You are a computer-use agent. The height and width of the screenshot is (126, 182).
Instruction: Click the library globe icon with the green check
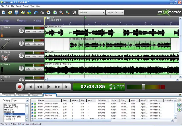pyautogui.click(x=179, y=110)
